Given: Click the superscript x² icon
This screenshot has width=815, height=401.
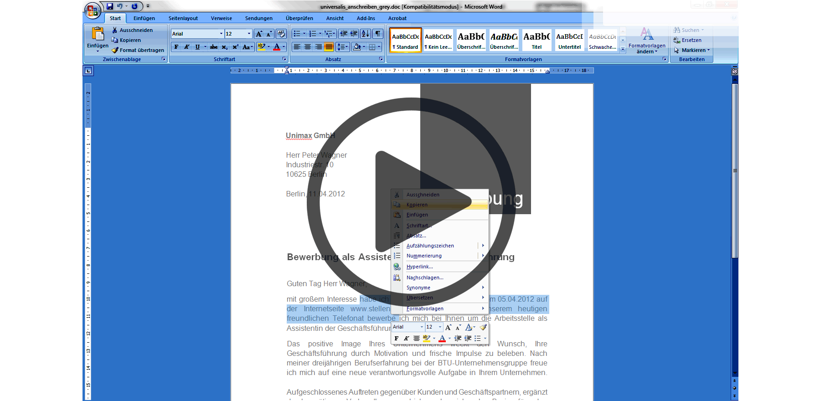Looking at the screenshot, I should click(235, 47).
